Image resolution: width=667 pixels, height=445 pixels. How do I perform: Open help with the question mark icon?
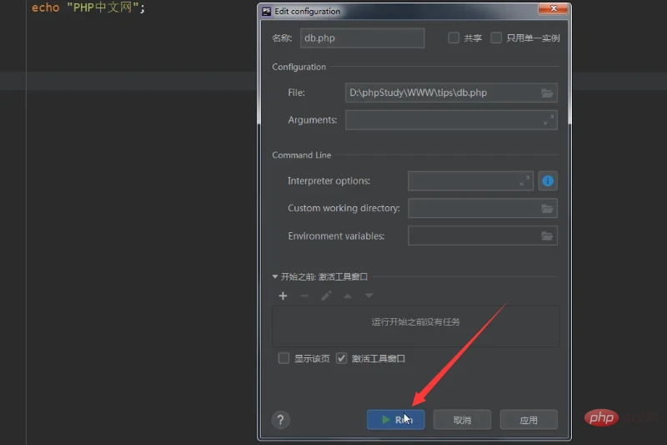pos(281,420)
